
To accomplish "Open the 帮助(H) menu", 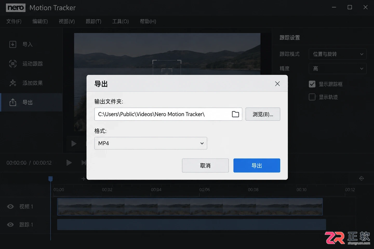I will click(x=148, y=21).
